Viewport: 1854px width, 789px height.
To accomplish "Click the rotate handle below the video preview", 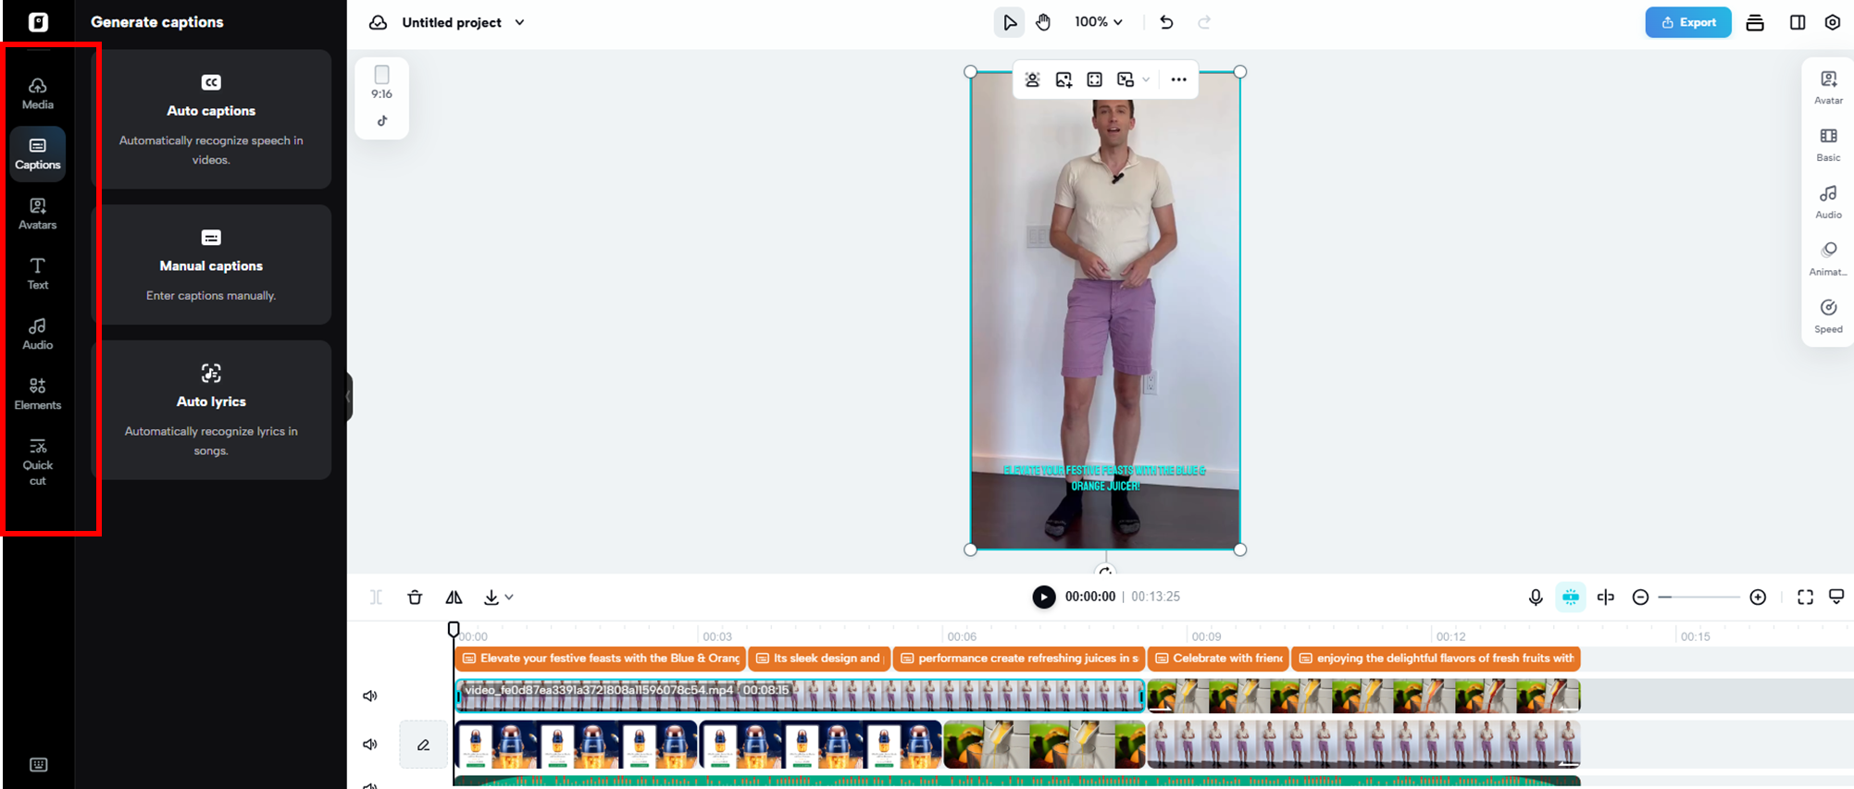I will [x=1105, y=570].
